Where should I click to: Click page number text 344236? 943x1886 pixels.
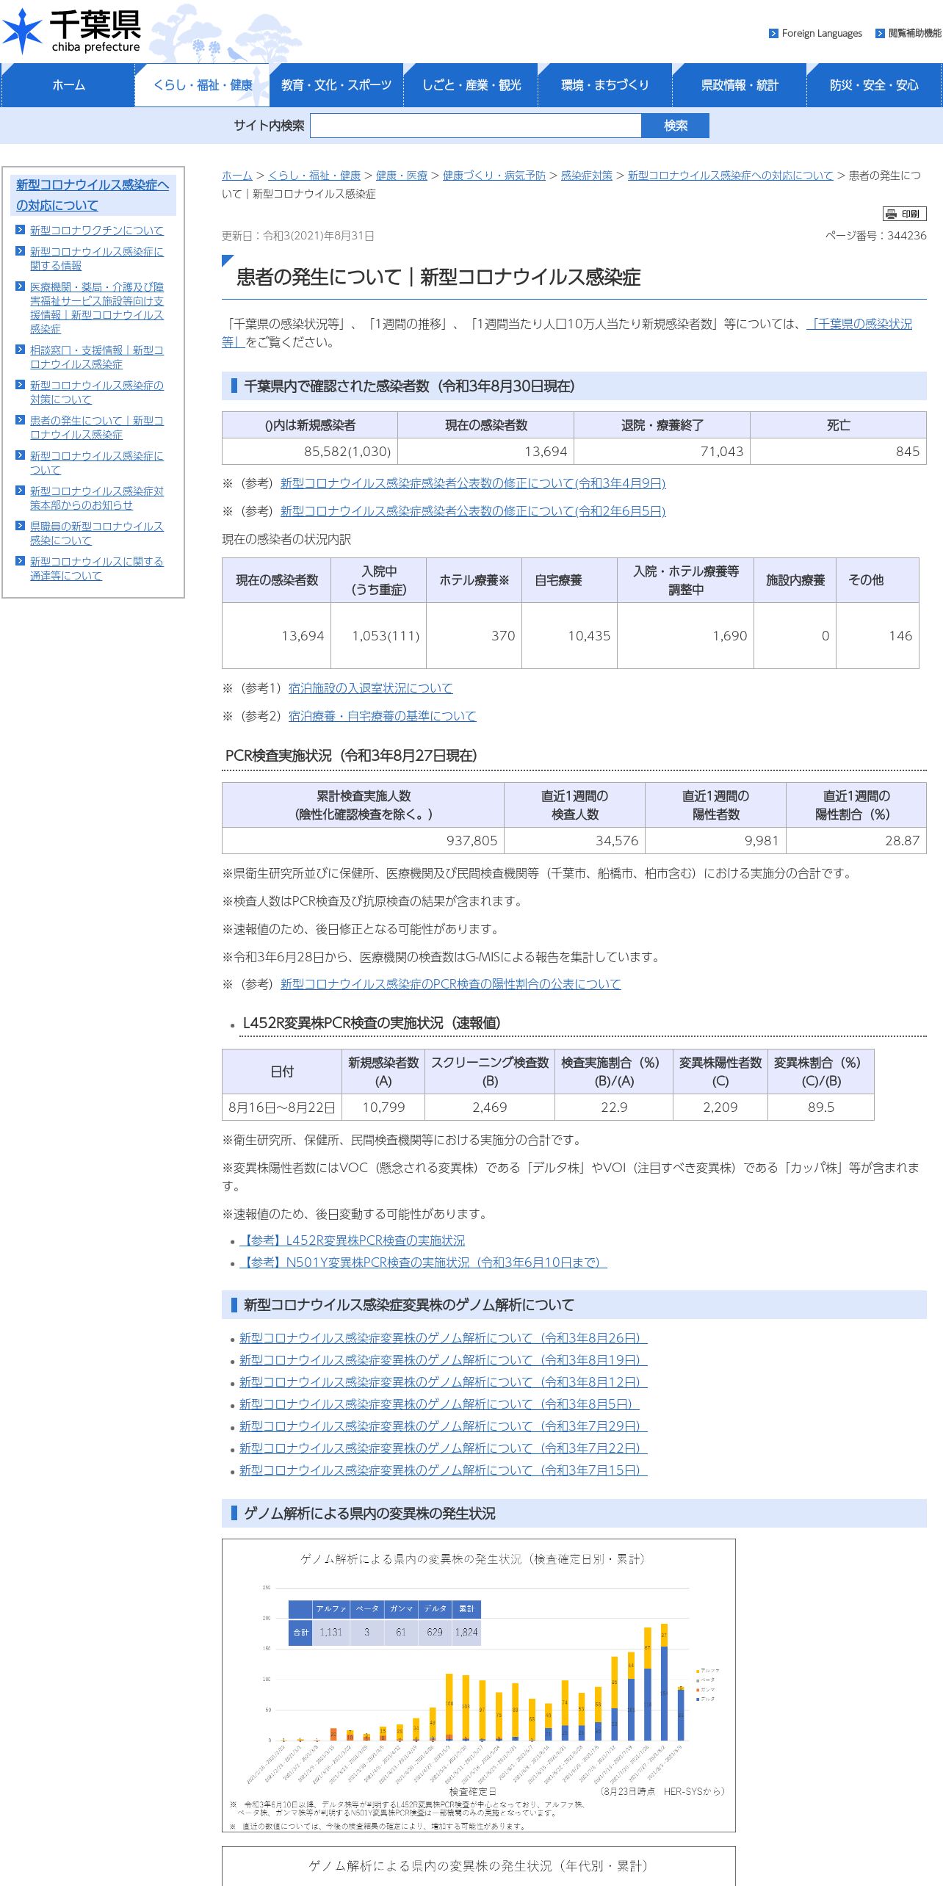907,236
